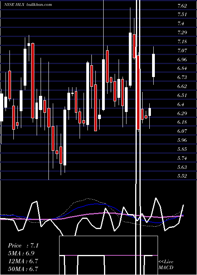The width and height of the screenshot is (197, 275).
Task: Click the 5MA : 6.9 readout
Action: click(21, 253)
